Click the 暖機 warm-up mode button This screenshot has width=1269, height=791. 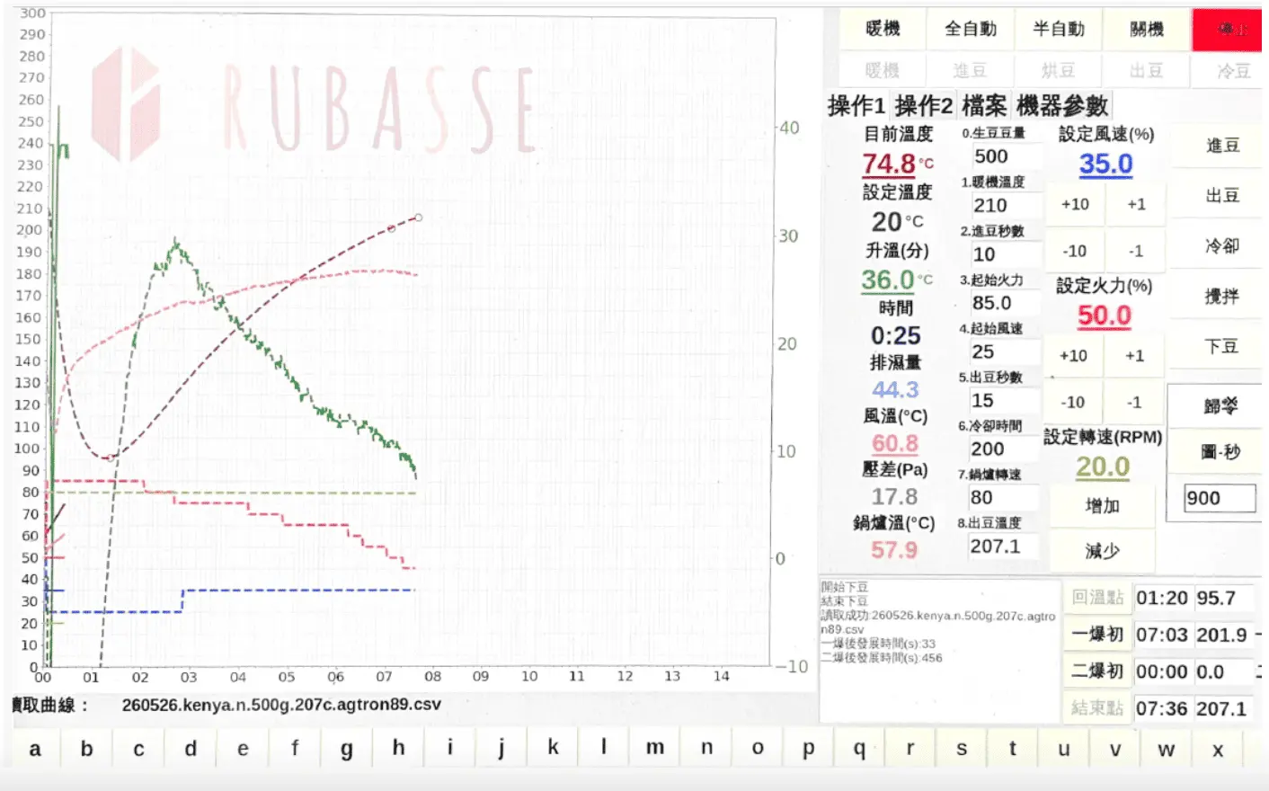point(883,29)
